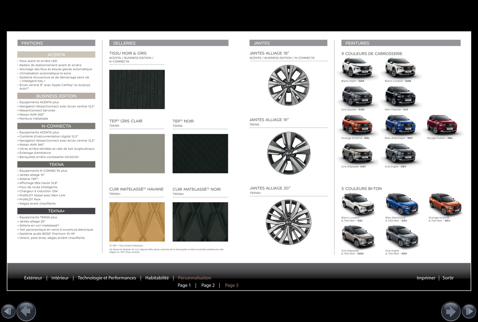Click the ACENTA trim header
Image resolution: width=478 pixels, height=322 pixels.
coord(56,54)
